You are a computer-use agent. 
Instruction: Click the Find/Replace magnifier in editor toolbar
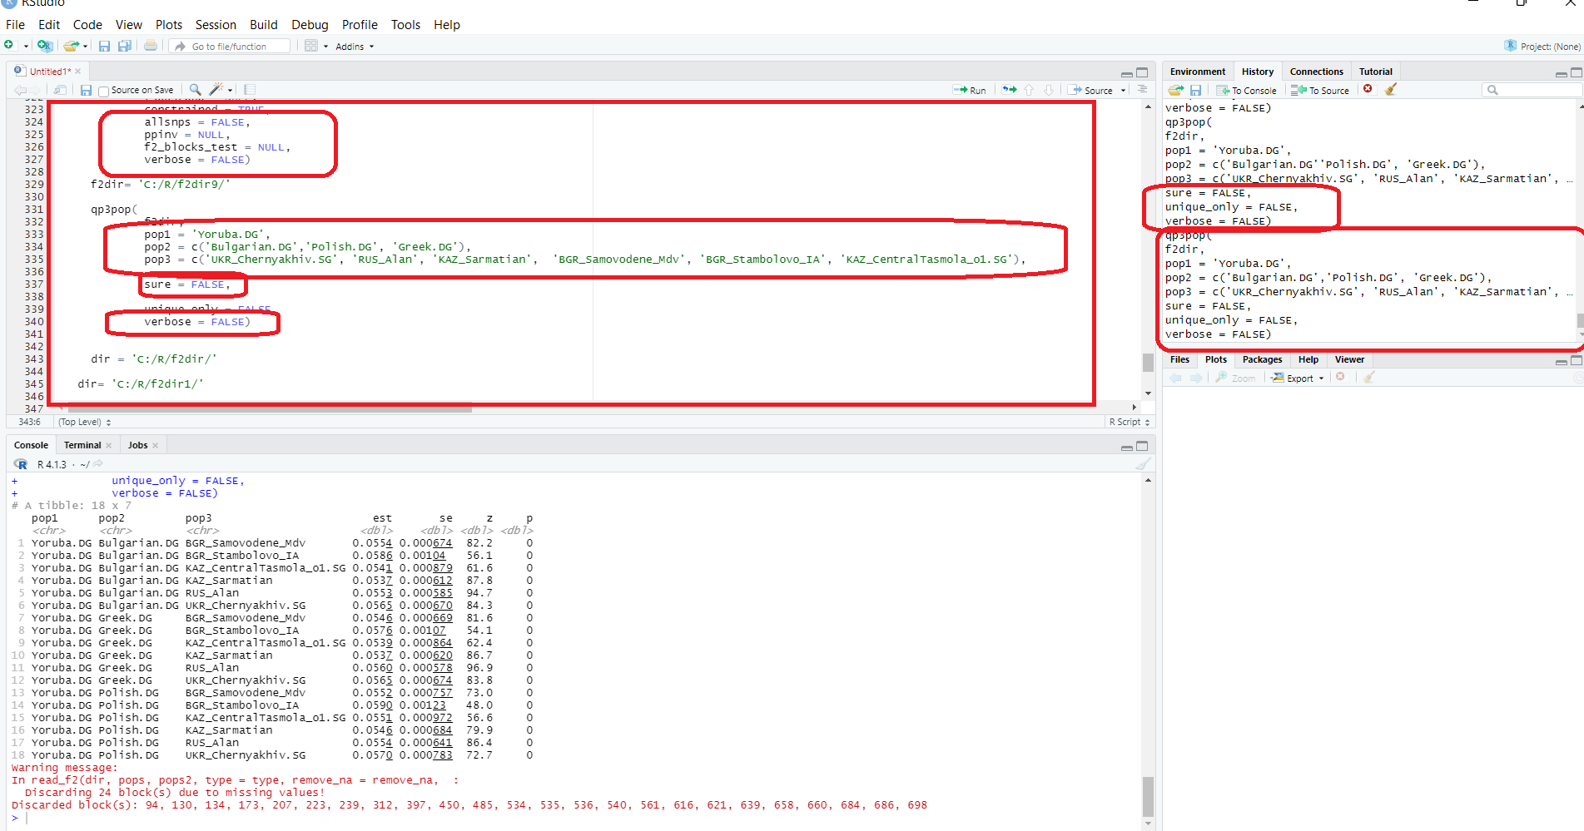tap(195, 90)
